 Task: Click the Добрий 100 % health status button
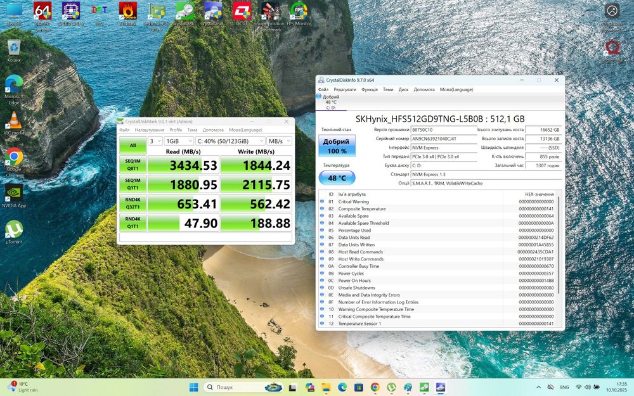pos(337,146)
